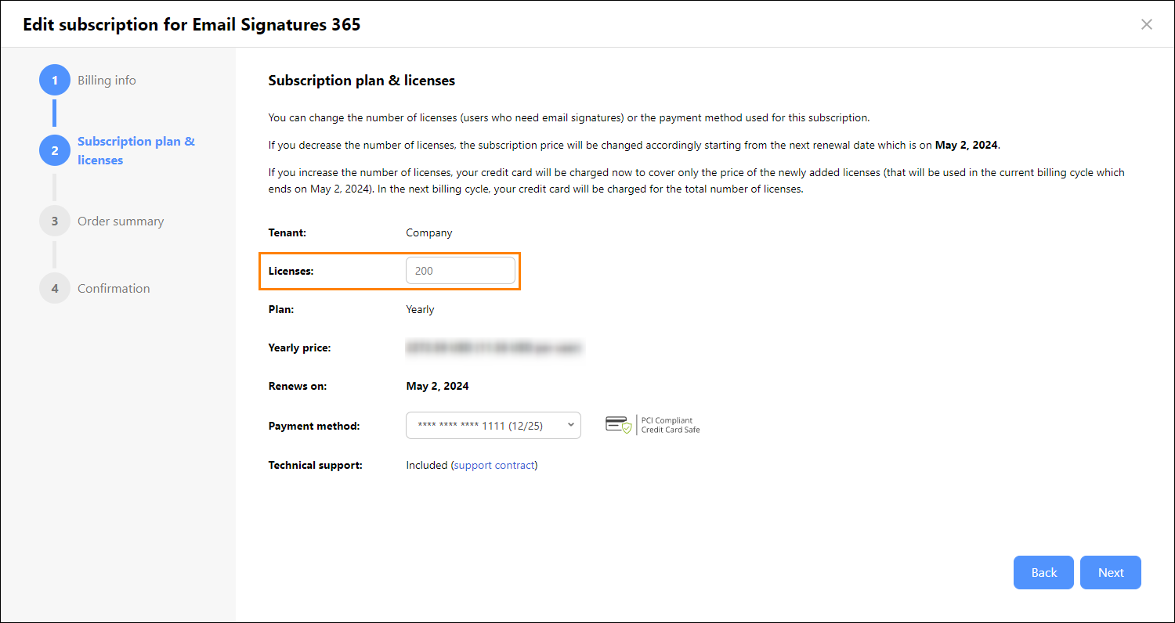This screenshot has width=1175, height=623.
Task: Click the 'Renews on:' label
Action: coord(298,387)
